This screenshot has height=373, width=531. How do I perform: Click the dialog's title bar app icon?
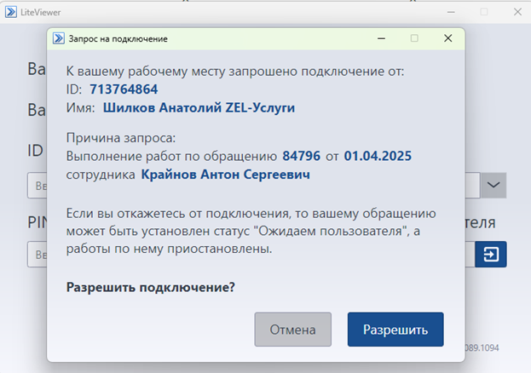[x=58, y=38]
